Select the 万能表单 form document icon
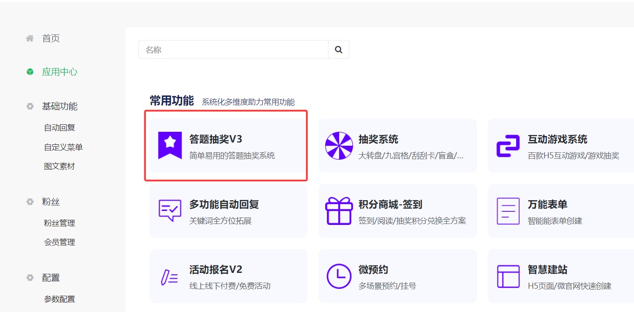 pyautogui.click(x=508, y=211)
